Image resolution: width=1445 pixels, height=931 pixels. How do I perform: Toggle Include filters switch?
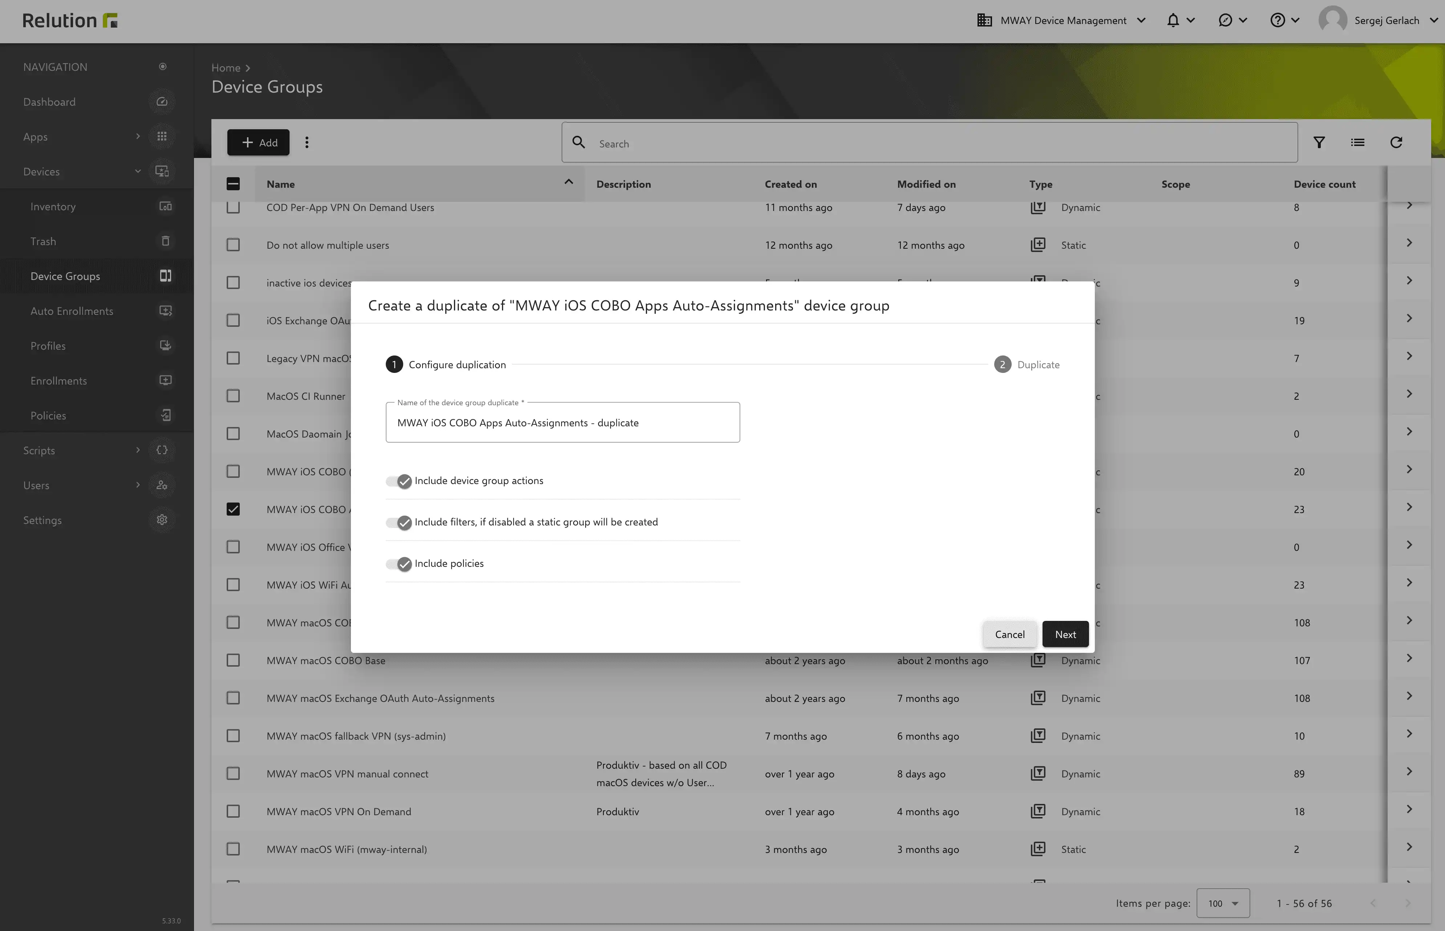(399, 523)
